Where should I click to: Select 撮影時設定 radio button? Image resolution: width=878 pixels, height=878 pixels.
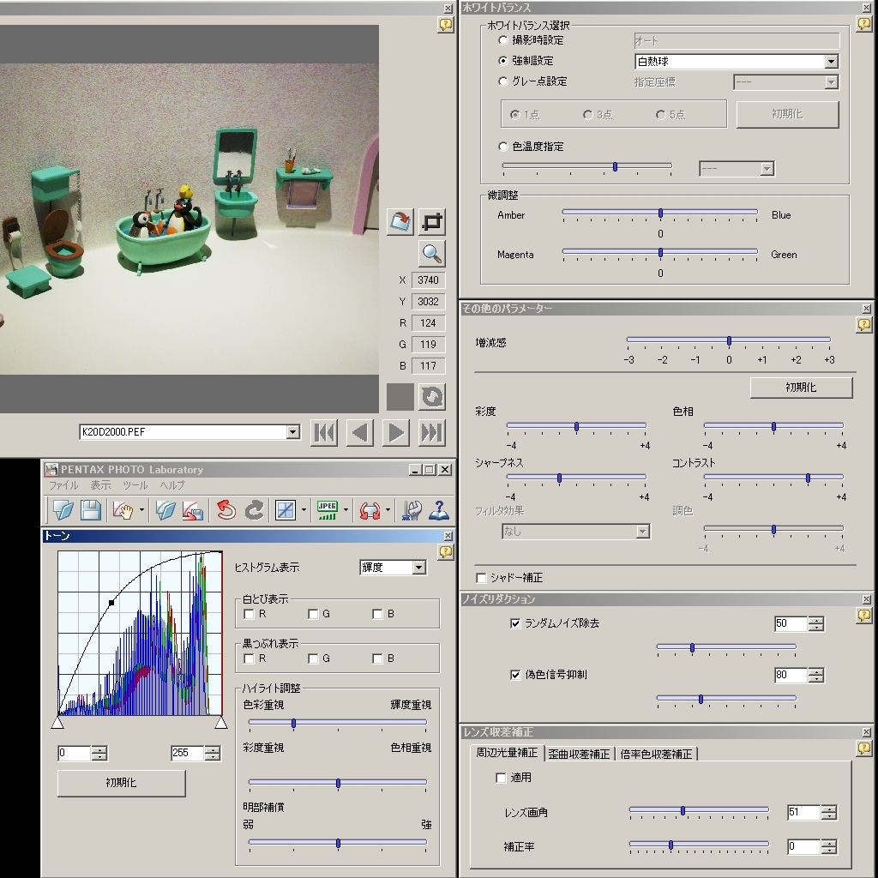click(x=502, y=40)
